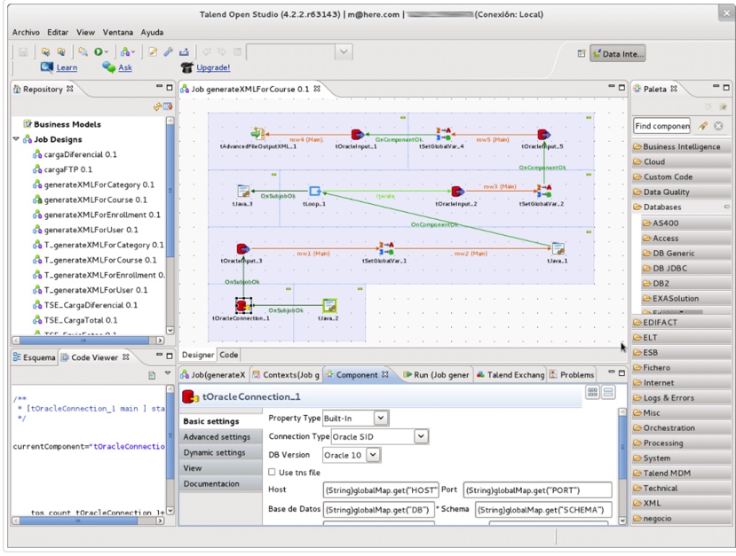The width and height of the screenshot is (736, 556).
Task: Open the Contexts(Job g tab
Action: point(286,374)
